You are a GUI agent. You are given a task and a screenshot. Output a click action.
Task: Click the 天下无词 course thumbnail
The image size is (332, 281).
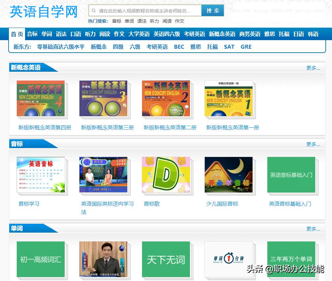pos(166,260)
